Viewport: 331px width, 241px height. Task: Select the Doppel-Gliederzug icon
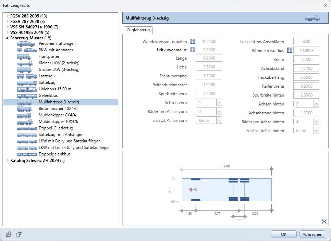coord(27,128)
